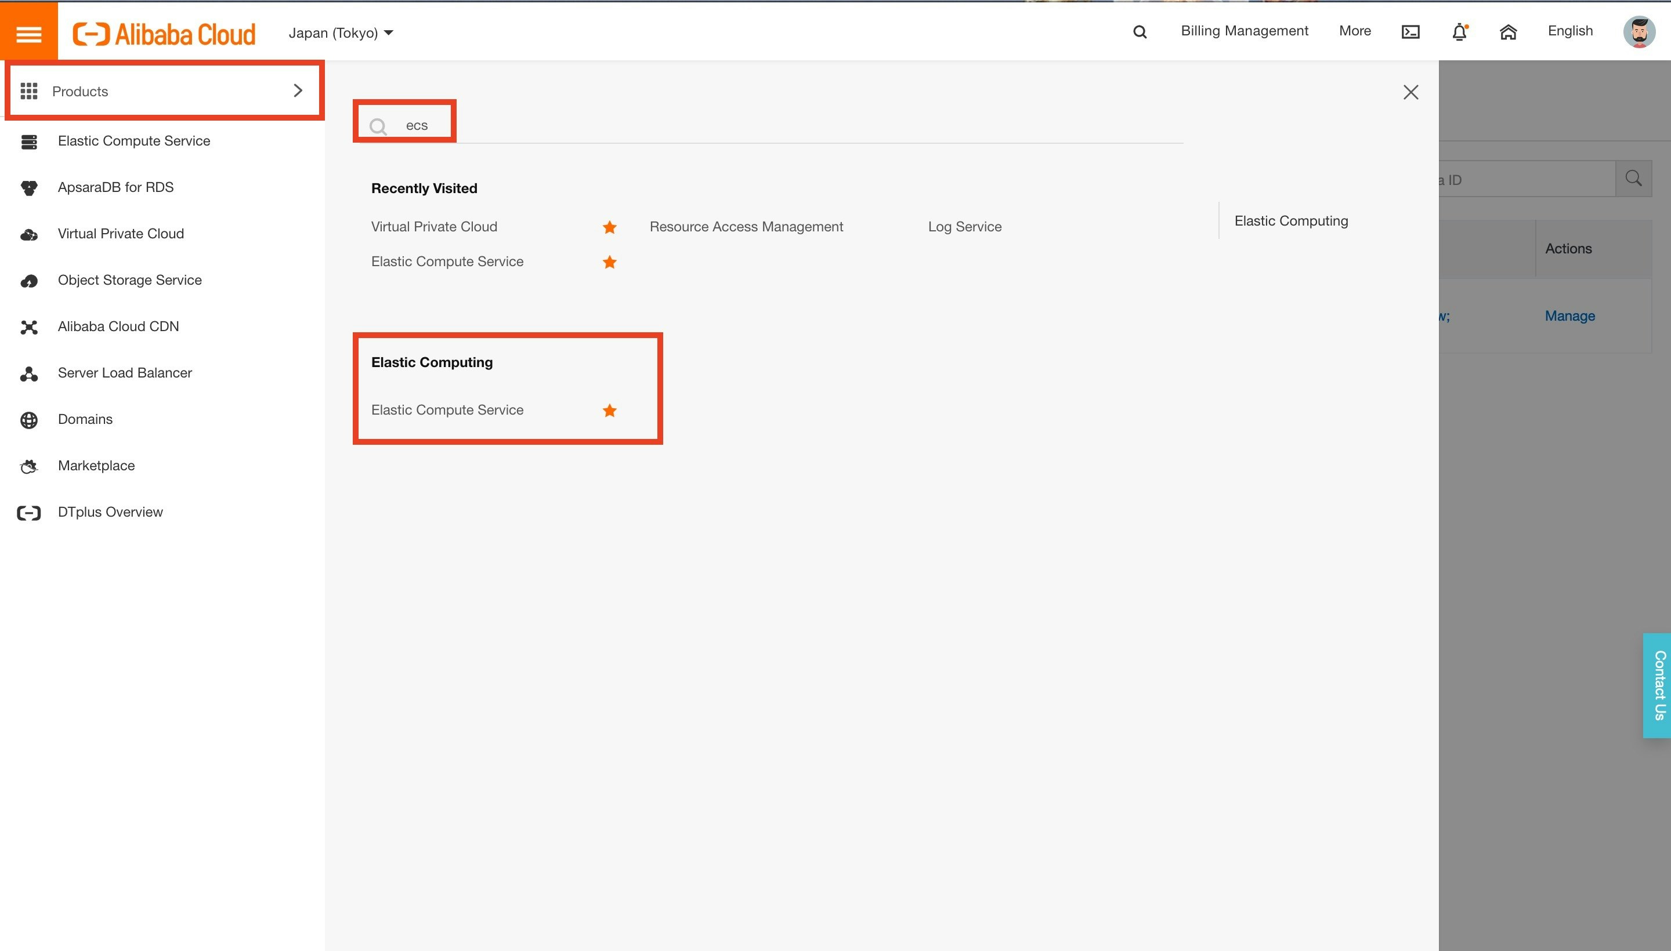Click the Elastic Compute Service server icon

(x=29, y=141)
